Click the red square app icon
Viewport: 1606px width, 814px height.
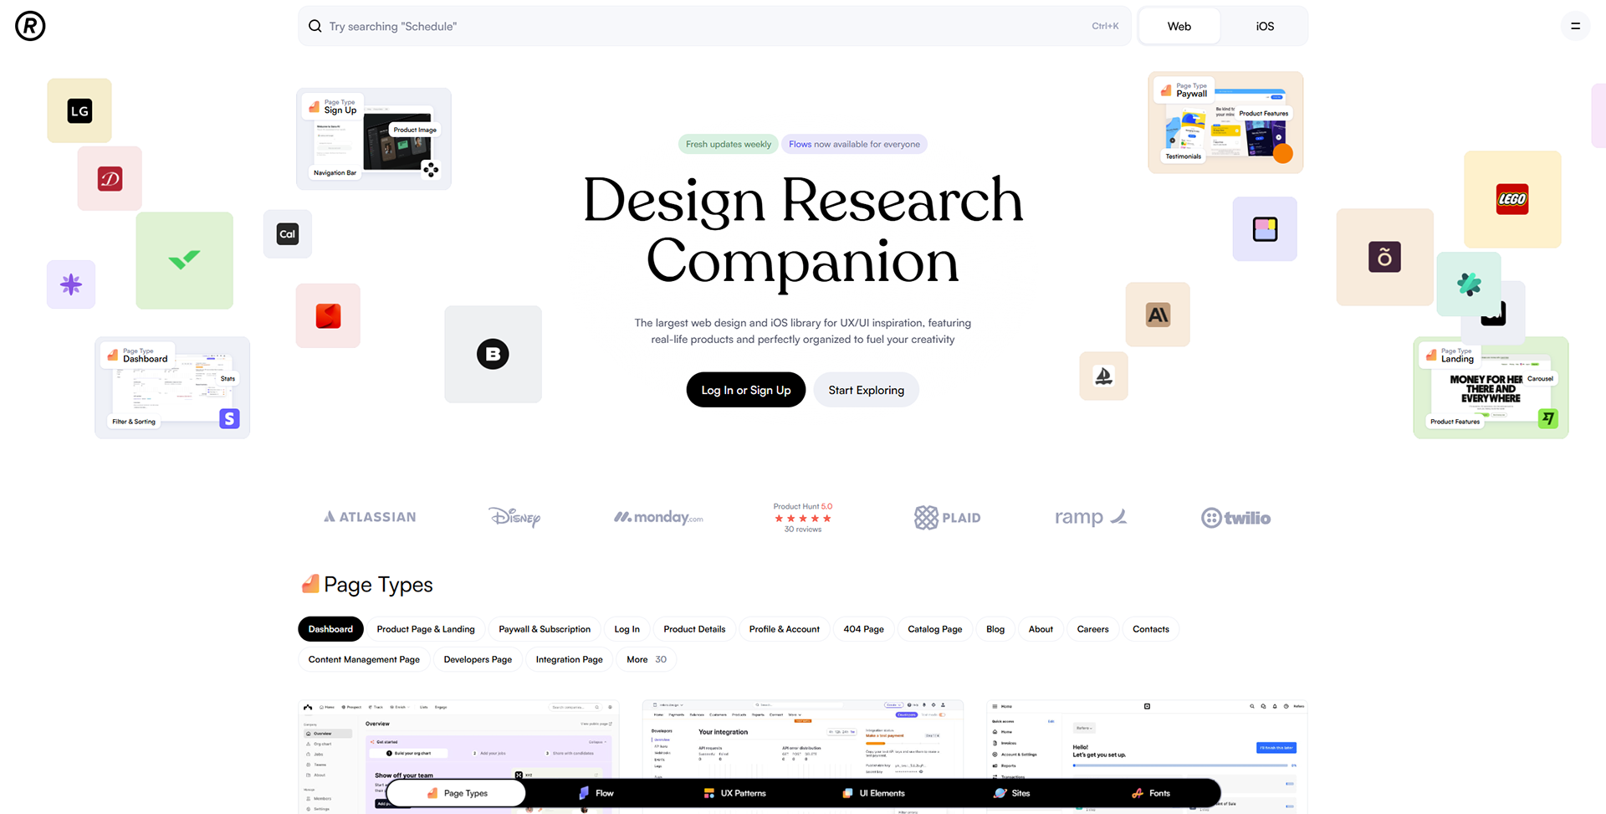328,315
